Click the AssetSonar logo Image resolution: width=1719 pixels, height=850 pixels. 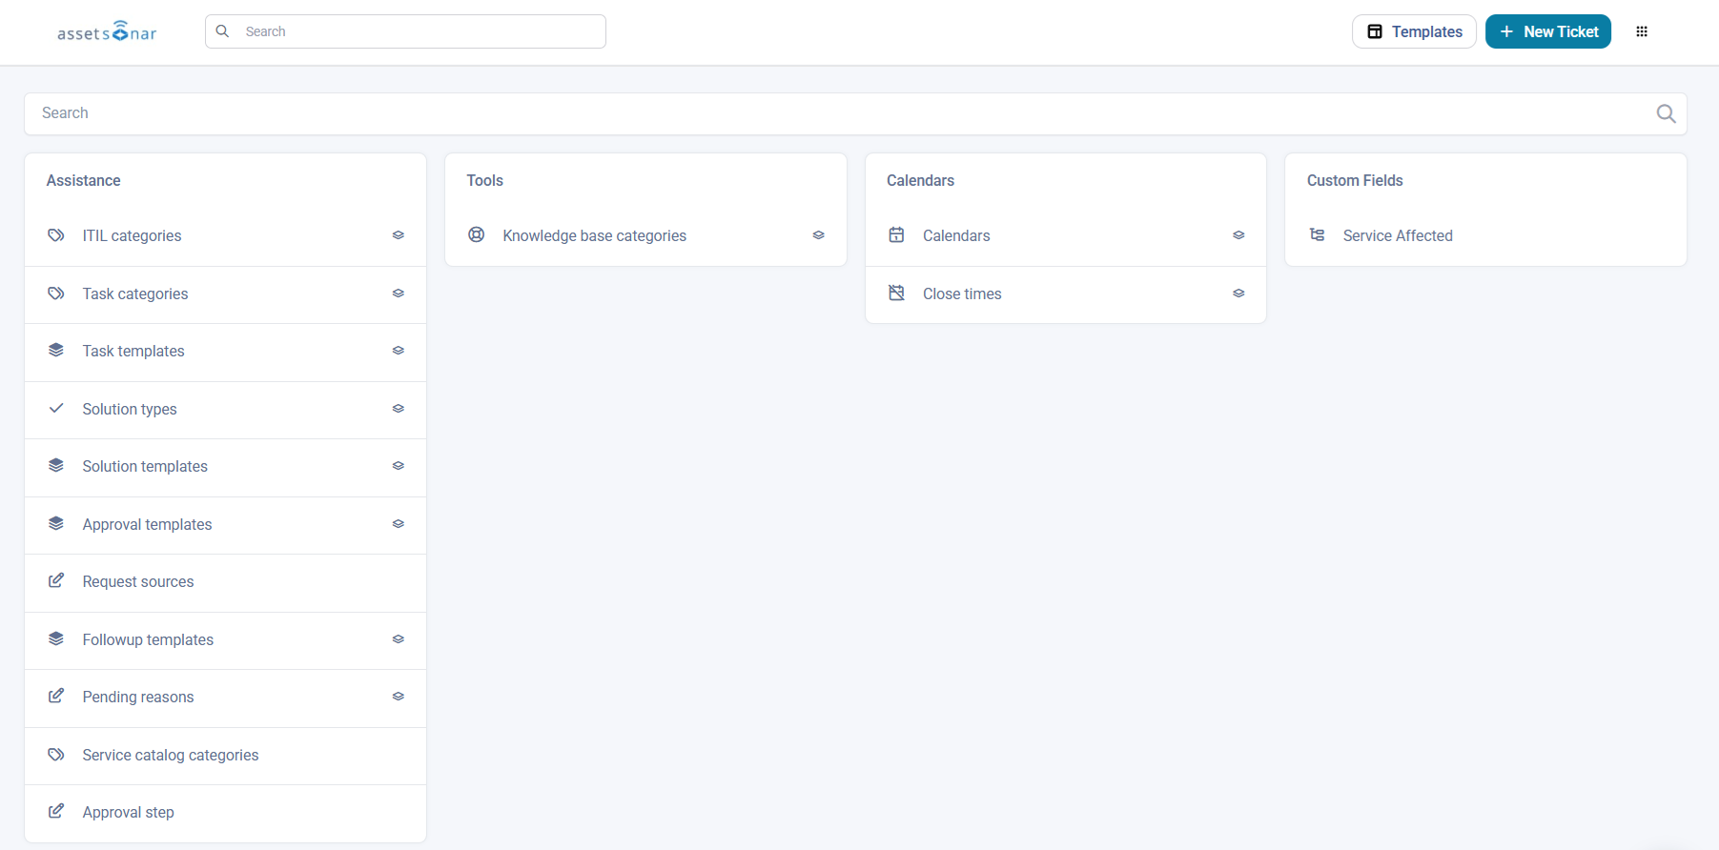click(107, 31)
